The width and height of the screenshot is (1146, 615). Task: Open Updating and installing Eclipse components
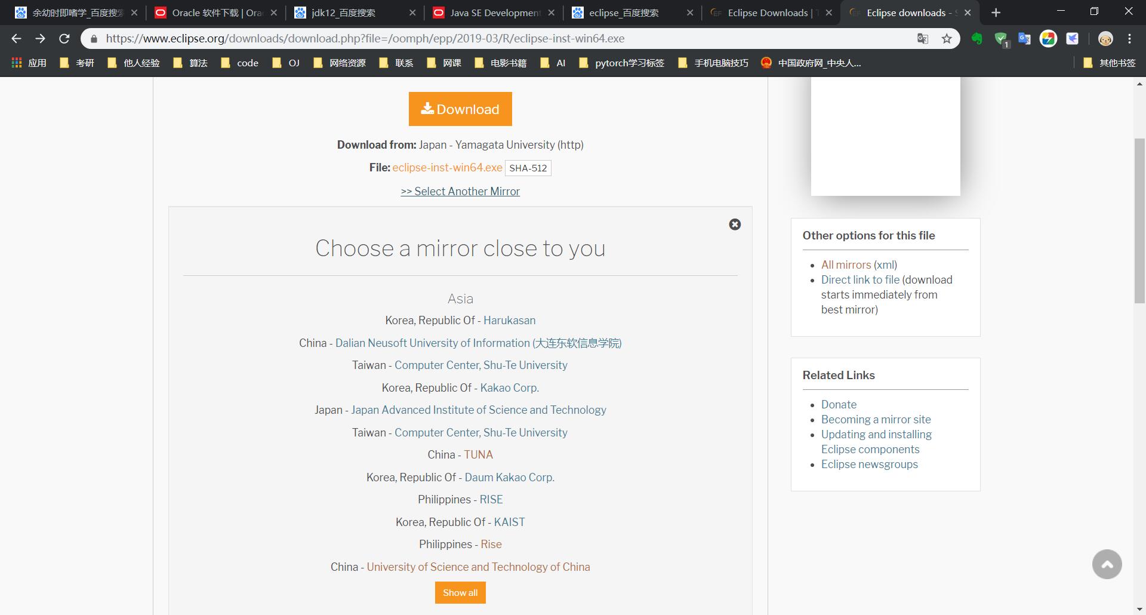click(876, 442)
